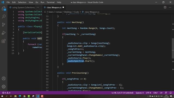Click unsaved dot on class Weapon.cs tab

click(63, 7)
